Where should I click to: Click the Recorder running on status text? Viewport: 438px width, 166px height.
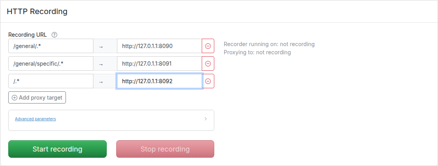pyautogui.click(x=269, y=44)
